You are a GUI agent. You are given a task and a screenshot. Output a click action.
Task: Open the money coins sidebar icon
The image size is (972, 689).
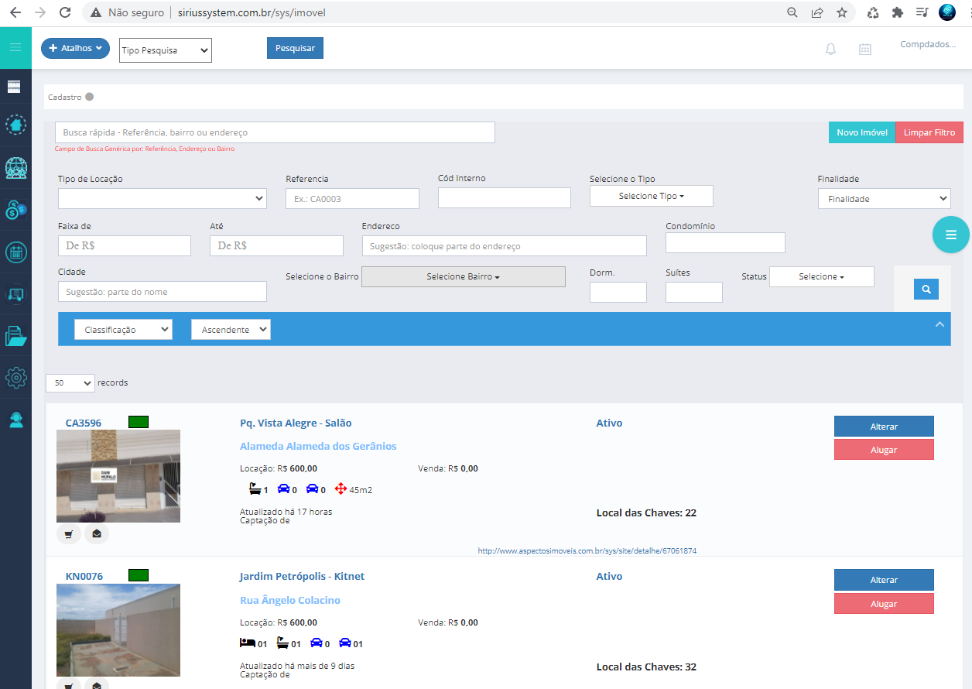tap(15, 209)
